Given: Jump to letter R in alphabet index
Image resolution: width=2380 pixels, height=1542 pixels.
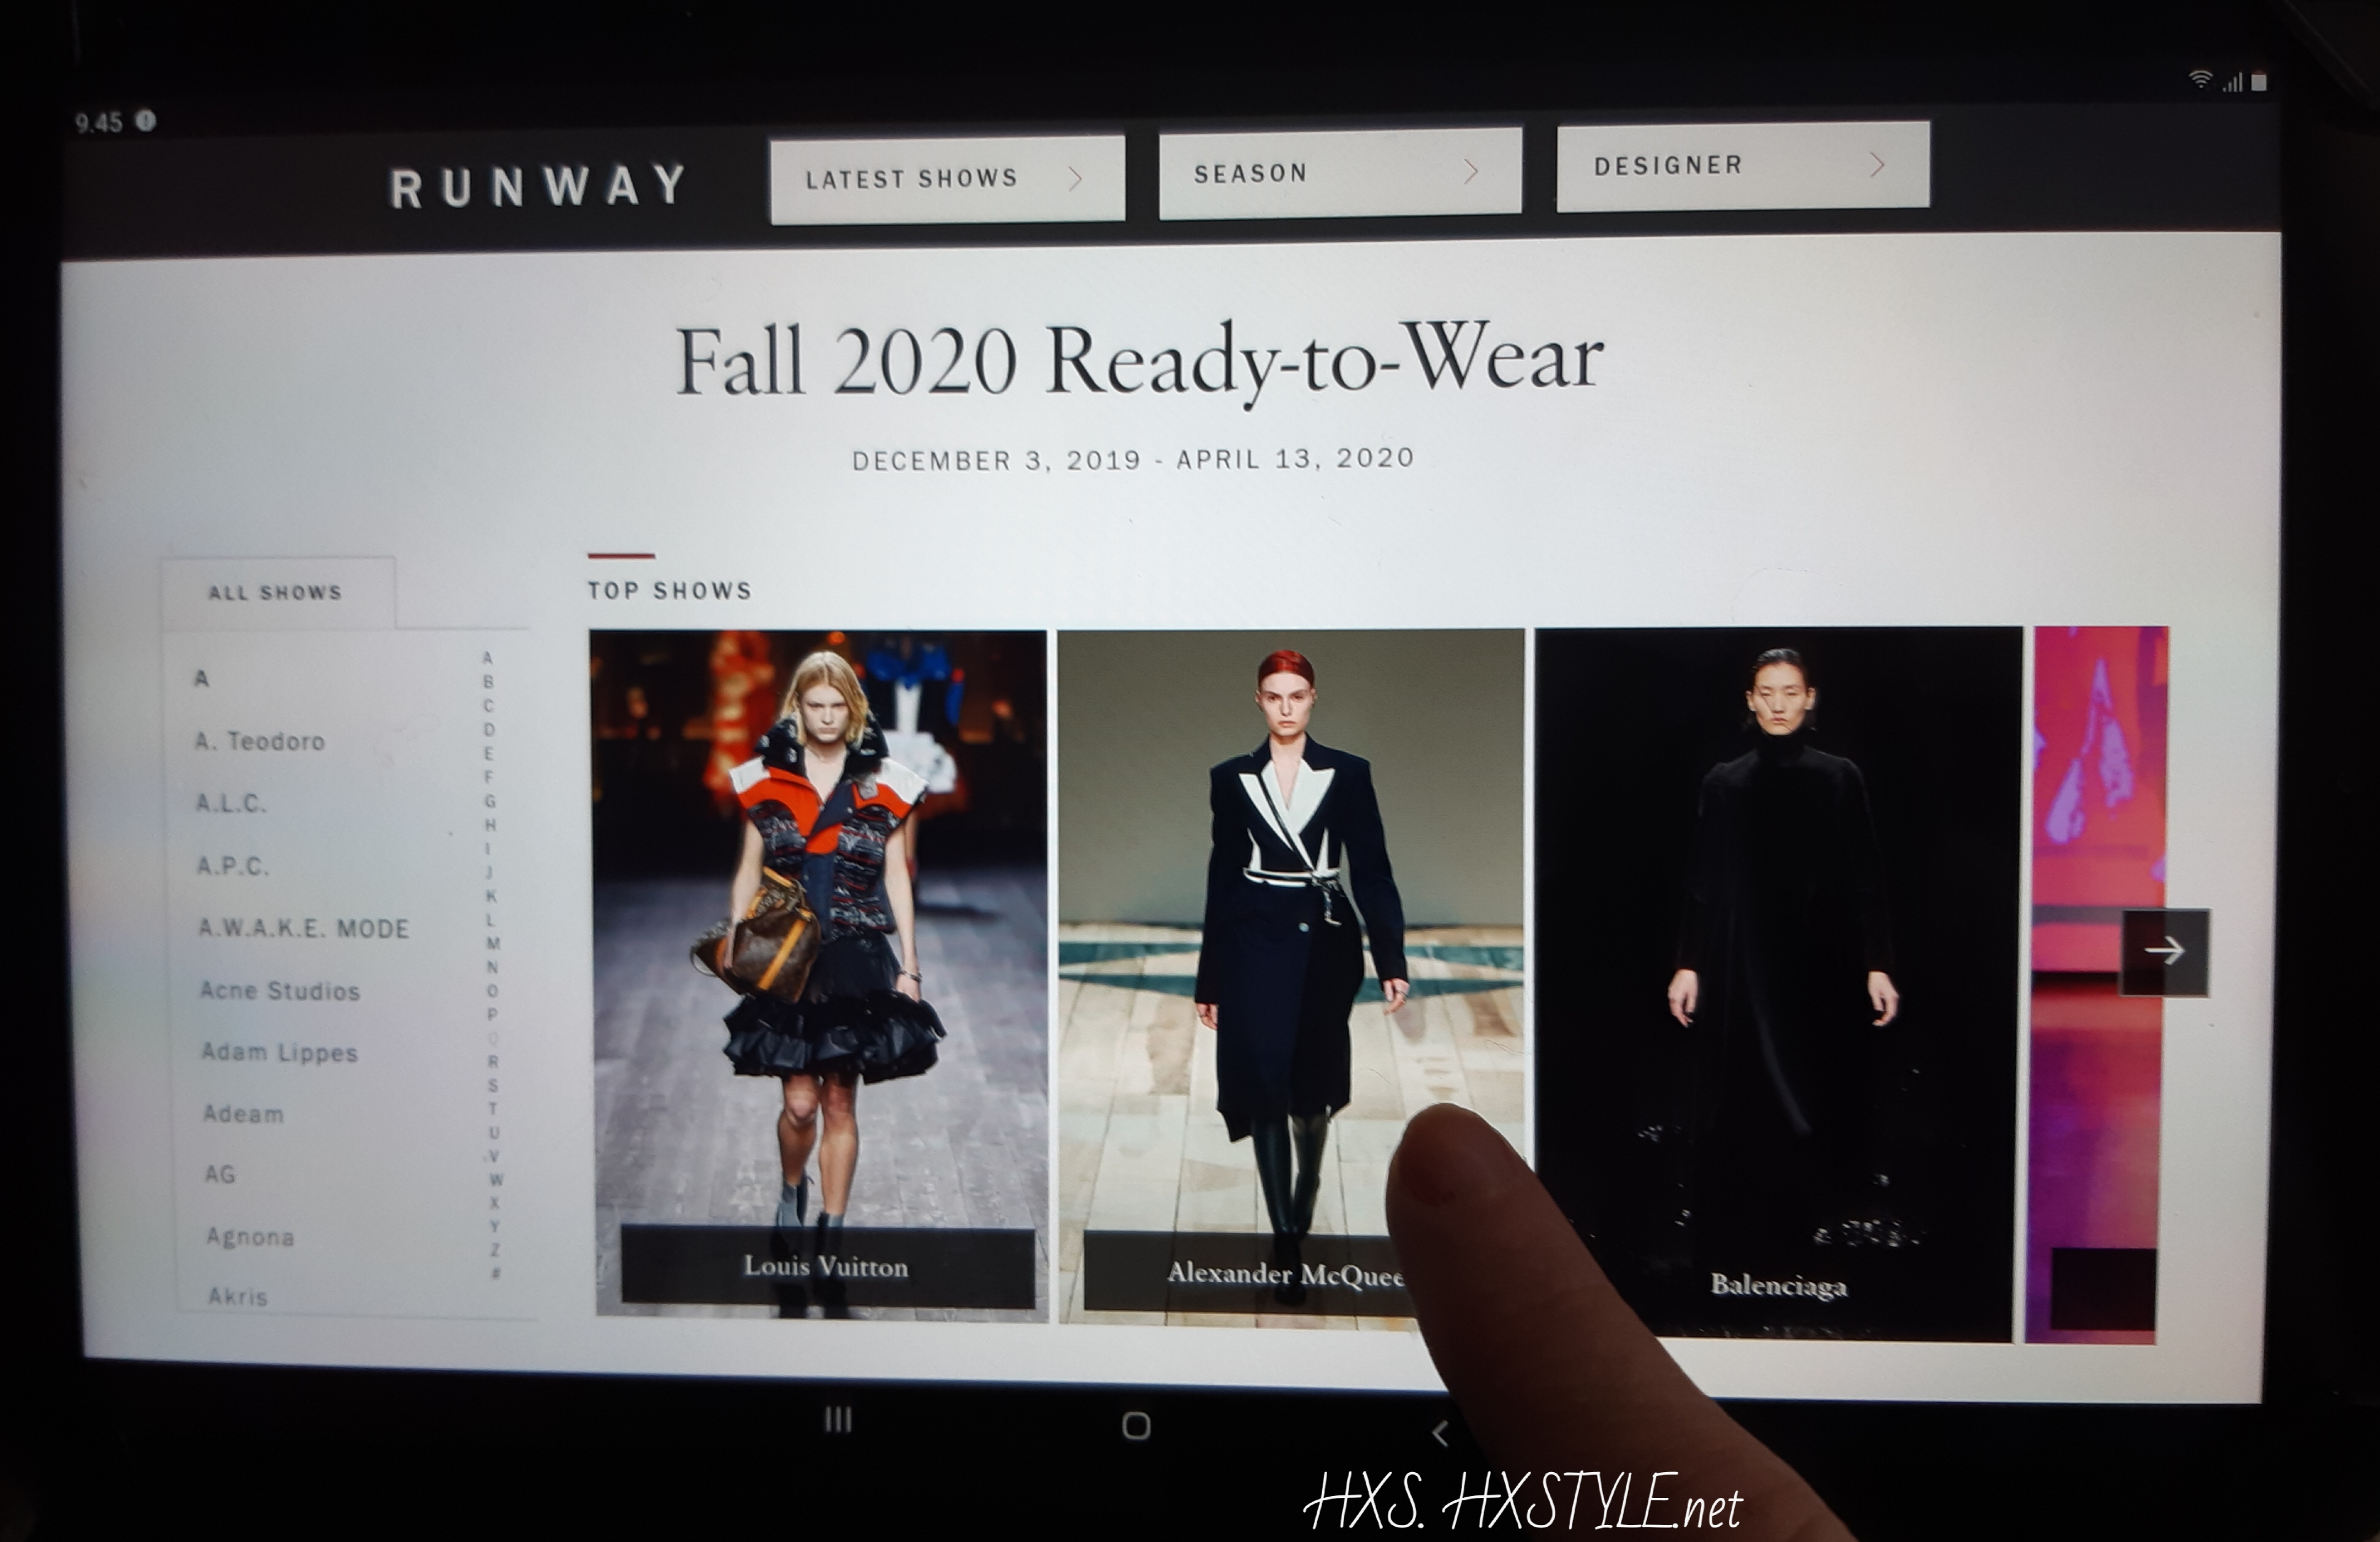Looking at the screenshot, I should click(493, 1062).
